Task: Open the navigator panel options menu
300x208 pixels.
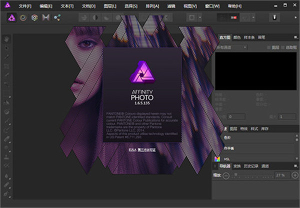Action: coord(296,166)
